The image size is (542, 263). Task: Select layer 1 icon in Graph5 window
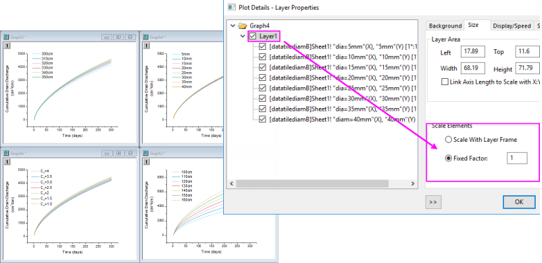(146, 162)
